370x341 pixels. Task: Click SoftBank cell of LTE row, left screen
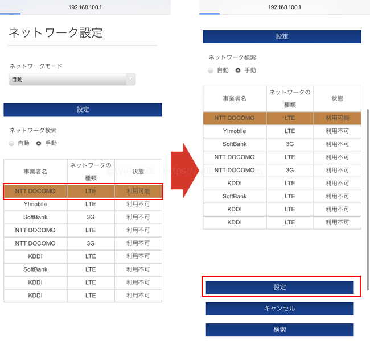(x=35, y=269)
